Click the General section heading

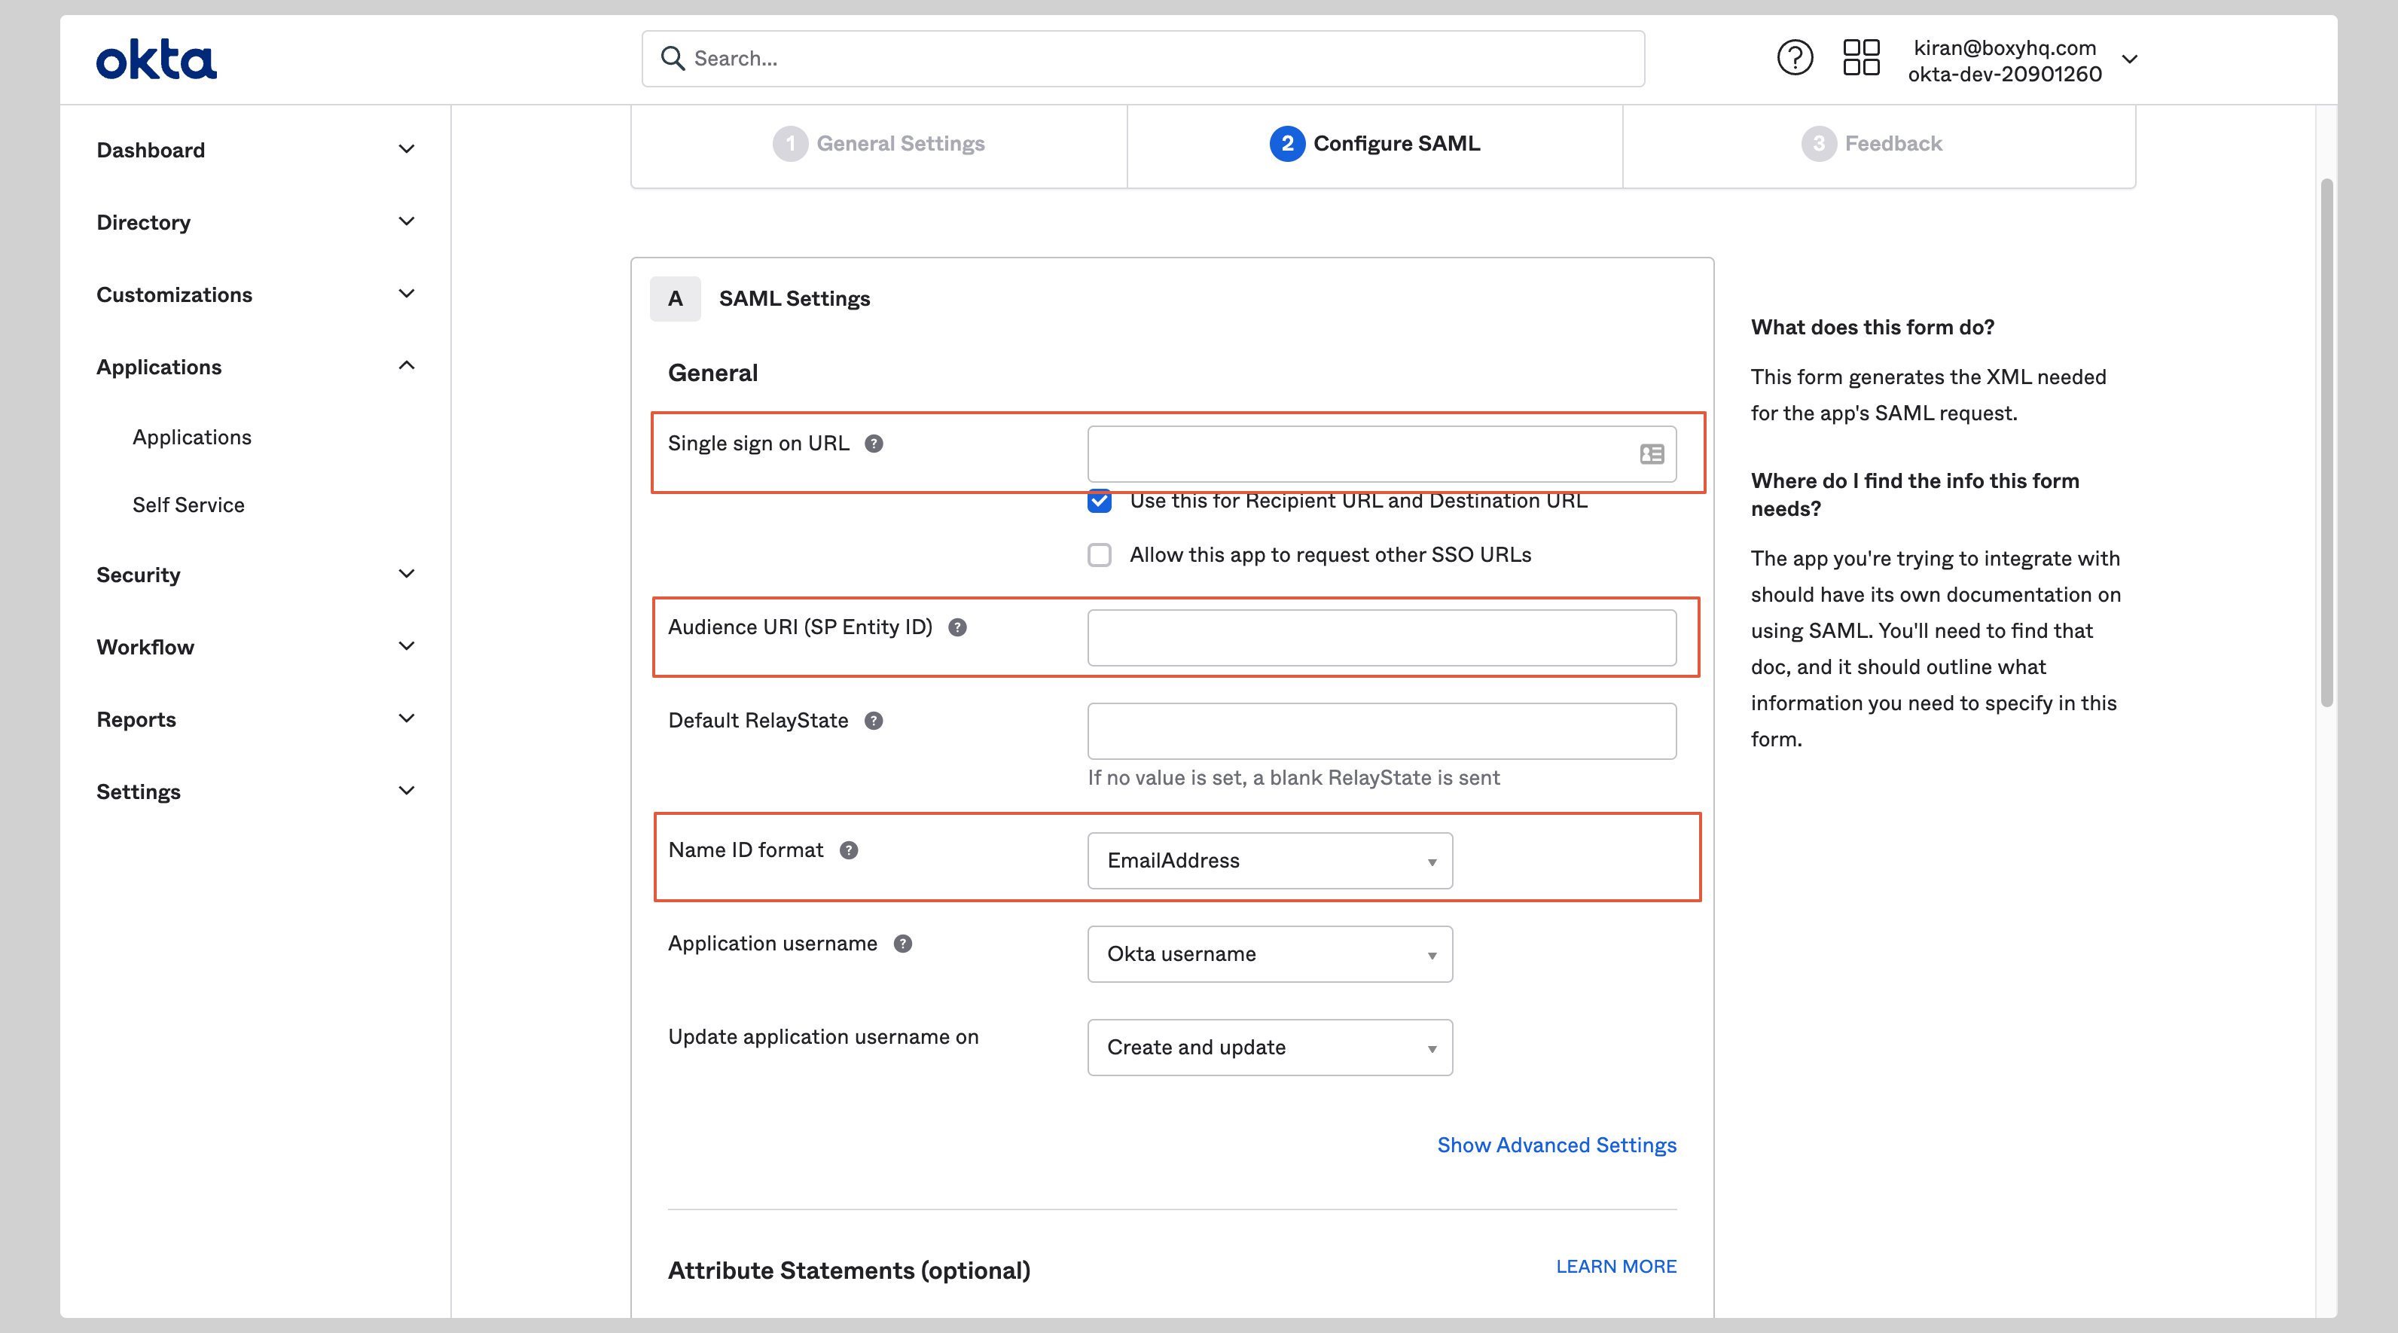713,374
